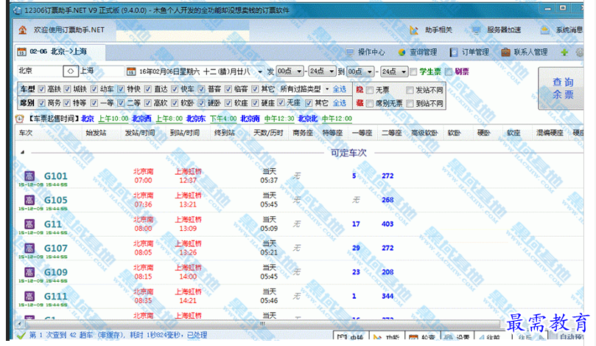Enable the 发站不同 checkbox

(x=410, y=90)
